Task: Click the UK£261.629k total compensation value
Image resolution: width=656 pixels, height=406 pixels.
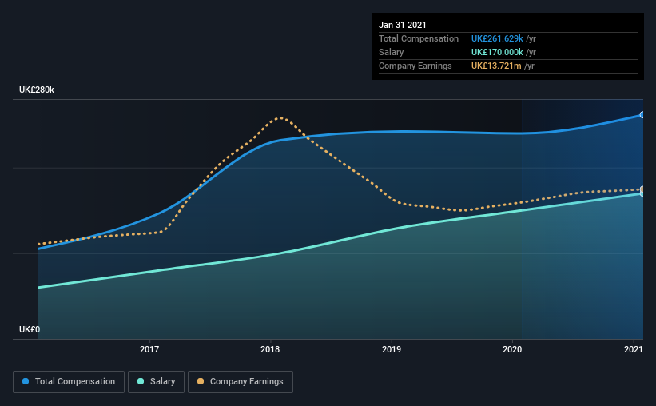Action: point(497,38)
